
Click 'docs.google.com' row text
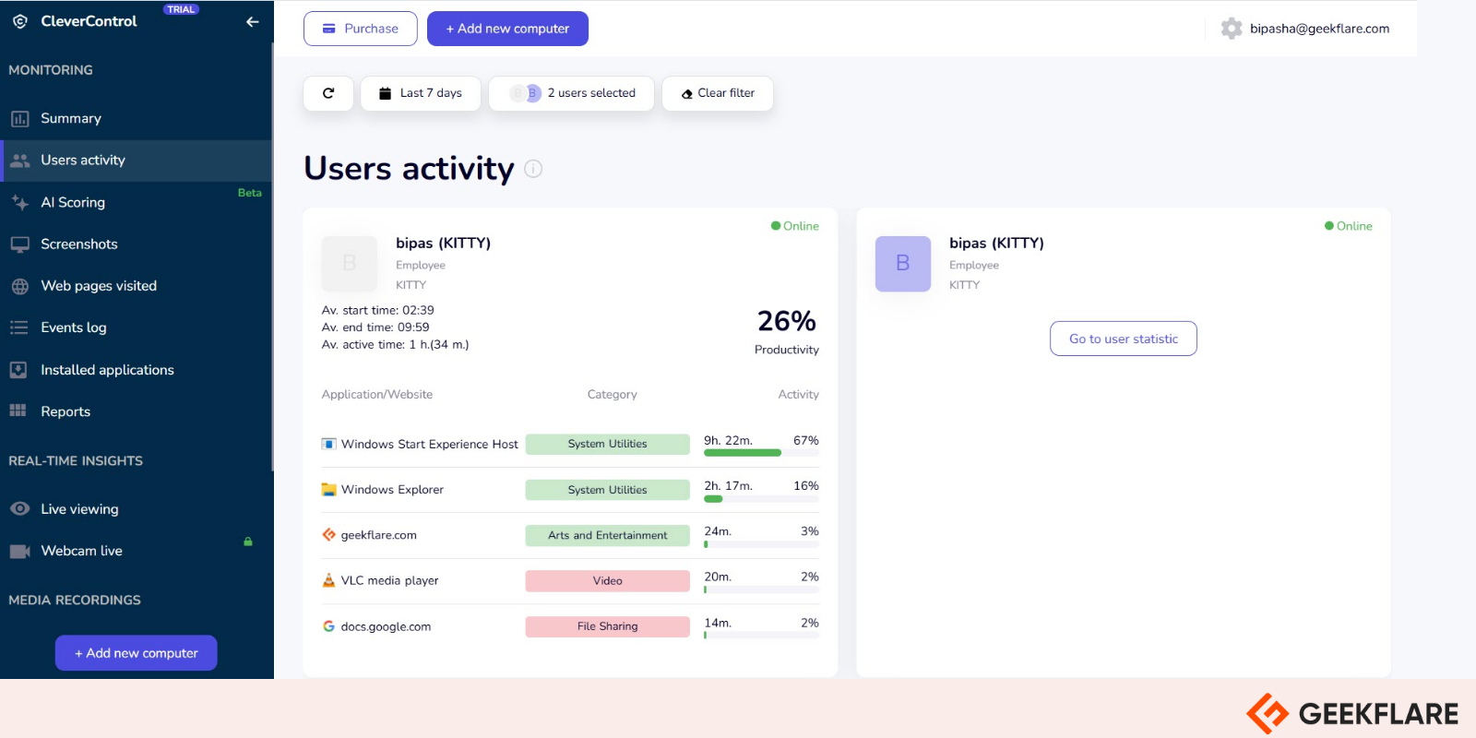point(386,626)
